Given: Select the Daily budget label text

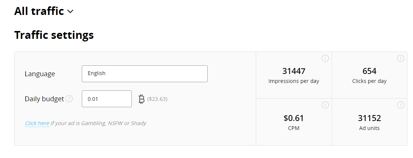Looking at the screenshot, I should tap(44, 99).
